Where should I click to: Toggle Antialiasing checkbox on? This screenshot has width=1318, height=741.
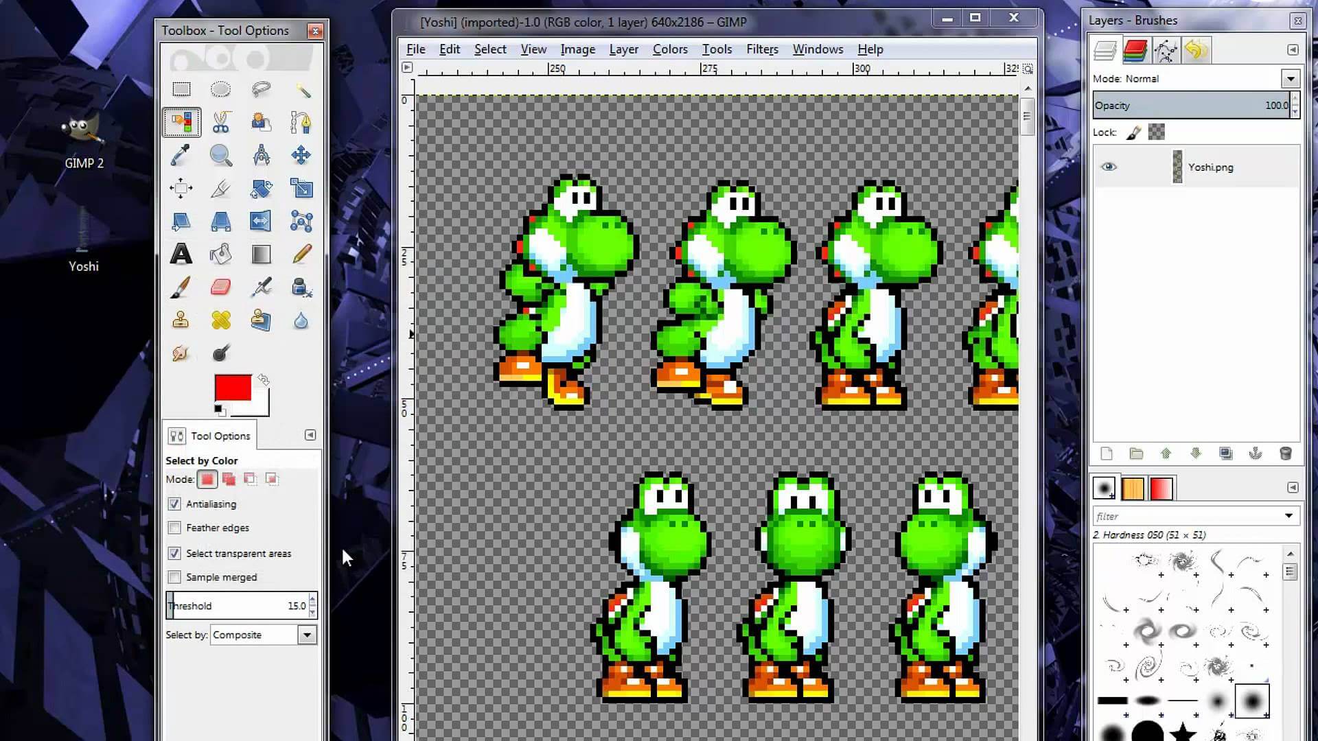[x=174, y=504]
